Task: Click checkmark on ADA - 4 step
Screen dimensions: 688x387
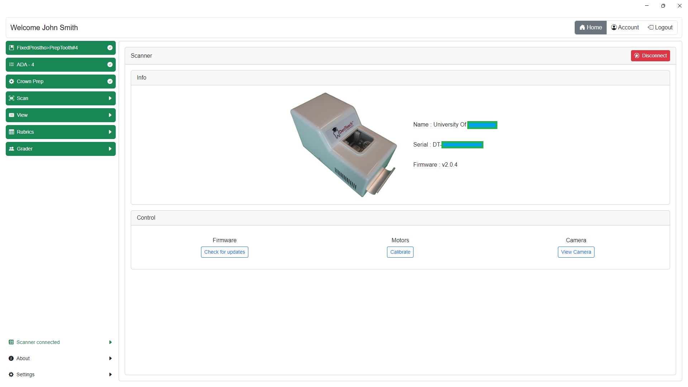Action: coord(110,64)
